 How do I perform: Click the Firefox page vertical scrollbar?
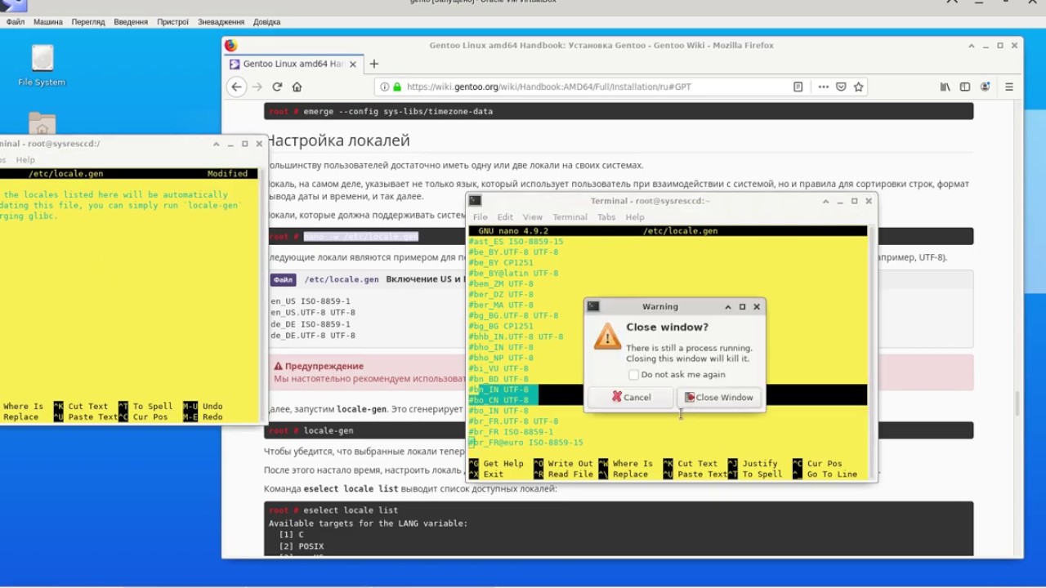pyautogui.click(x=1017, y=403)
